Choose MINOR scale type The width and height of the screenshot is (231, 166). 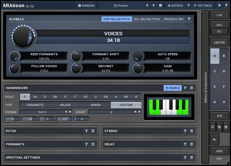point(96,105)
